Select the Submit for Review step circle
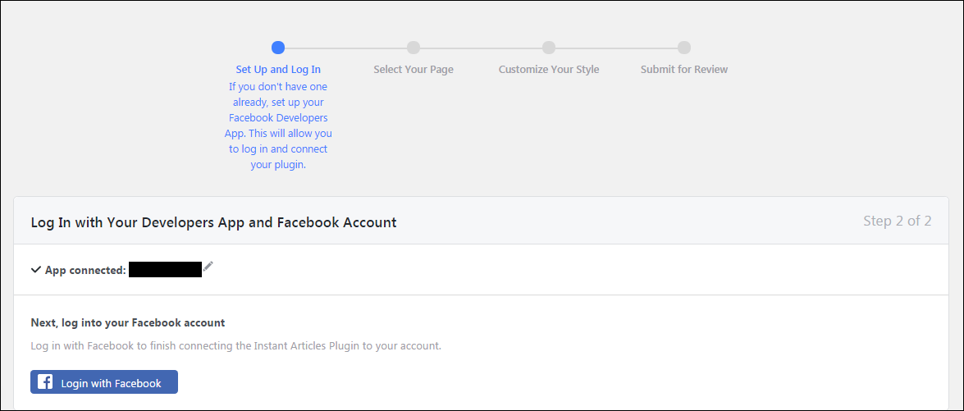The width and height of the screenshot is (964, 411). click(x=684, y=48)
